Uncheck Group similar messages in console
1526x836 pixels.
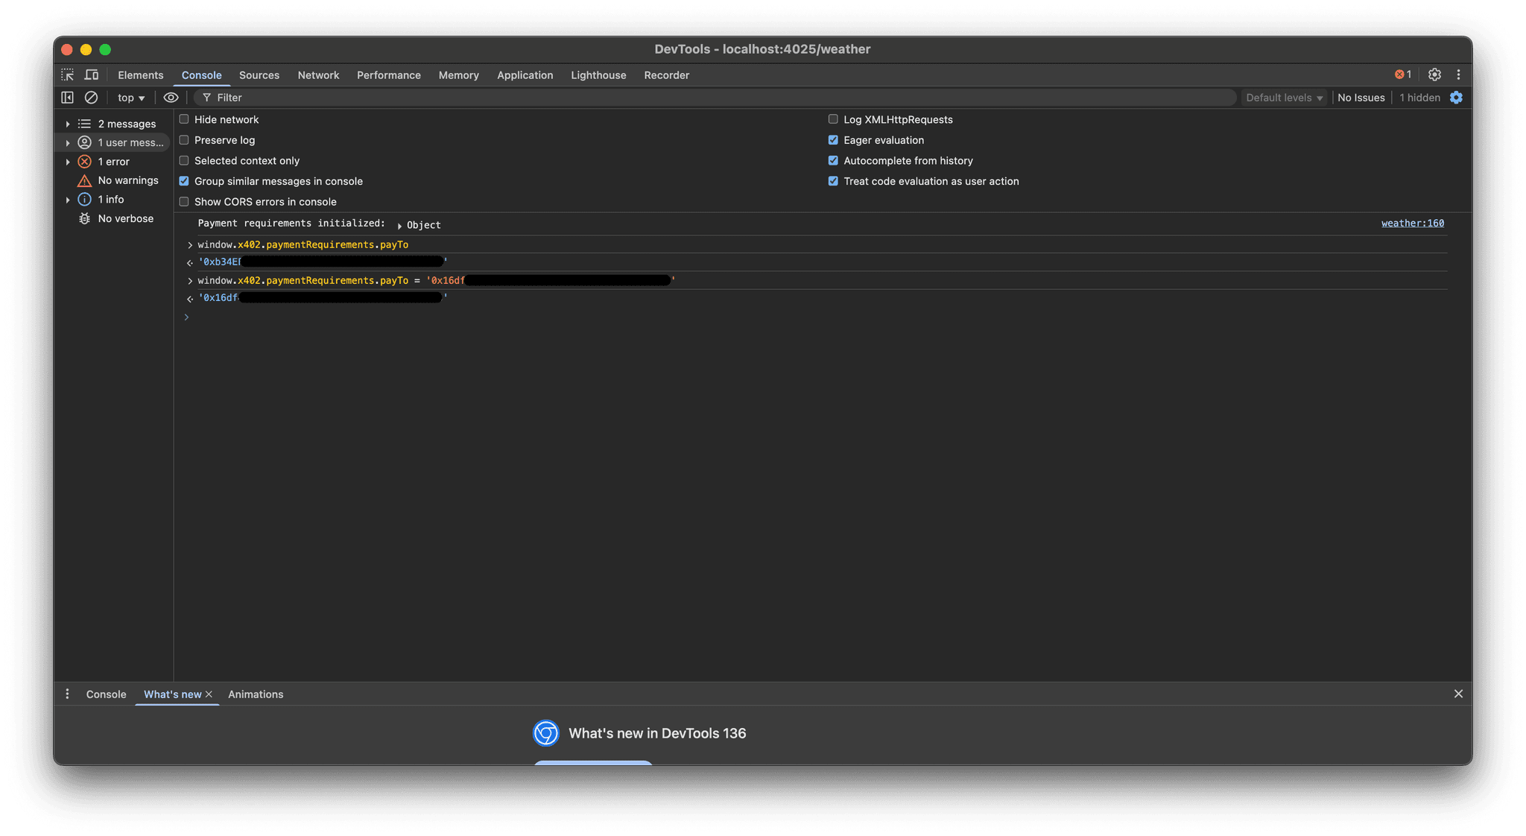[x=184, y=181]
